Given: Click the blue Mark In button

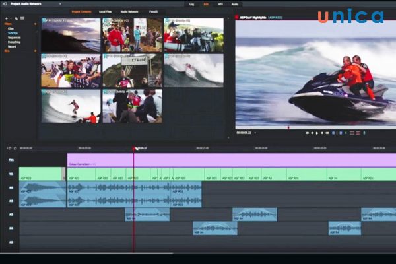Looking at the screenshot, I should point(333,133).
